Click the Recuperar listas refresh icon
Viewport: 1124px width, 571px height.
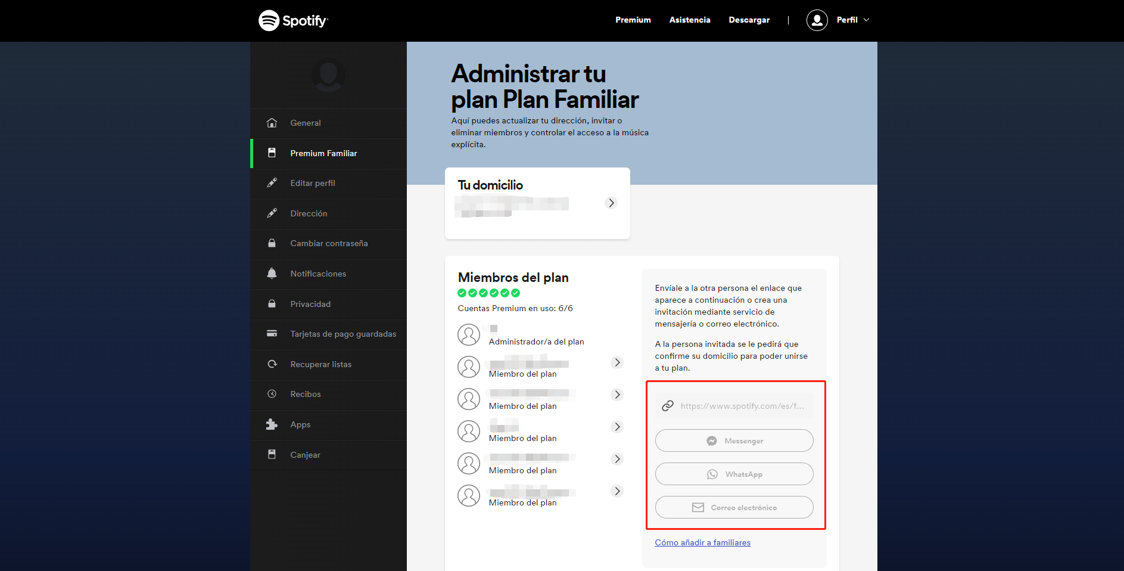[272, 364]
